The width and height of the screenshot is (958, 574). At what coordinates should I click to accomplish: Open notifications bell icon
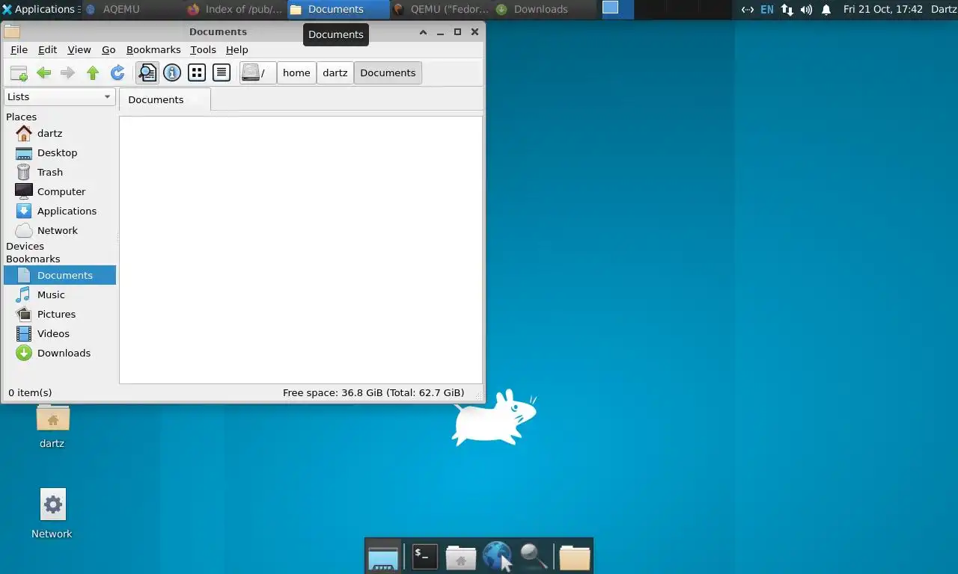(x=826, y=10)
